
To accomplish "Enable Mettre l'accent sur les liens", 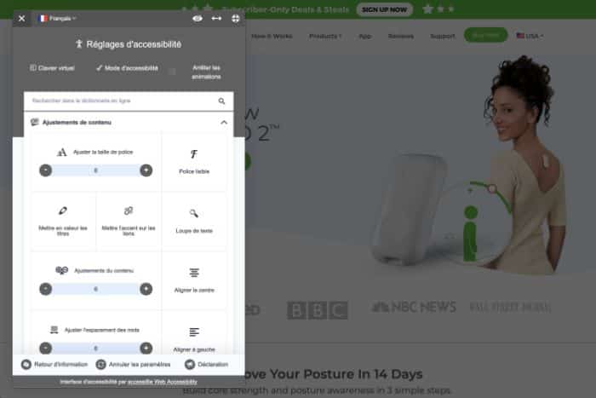I will (x=129, y=219).
